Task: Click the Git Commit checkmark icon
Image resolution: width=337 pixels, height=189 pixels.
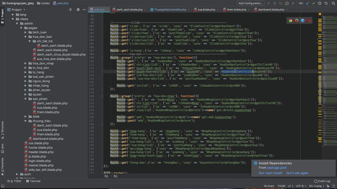Action: click(314, 3)
